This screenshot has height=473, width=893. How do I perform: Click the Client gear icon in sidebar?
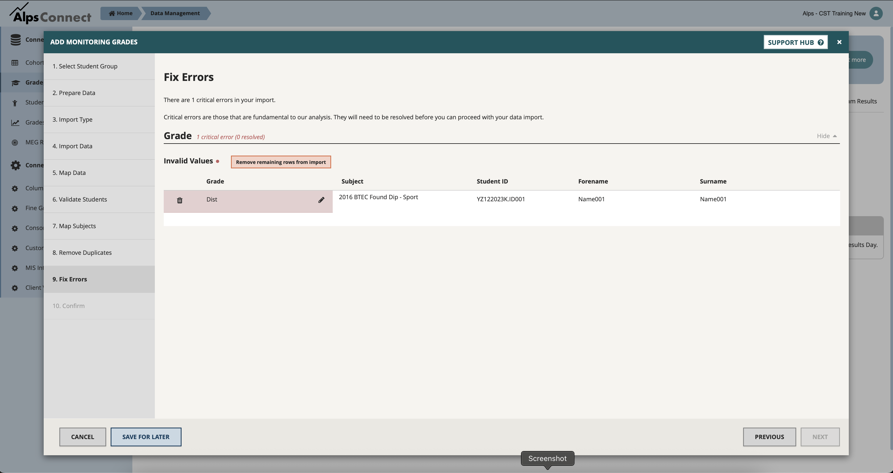[15, 288]
